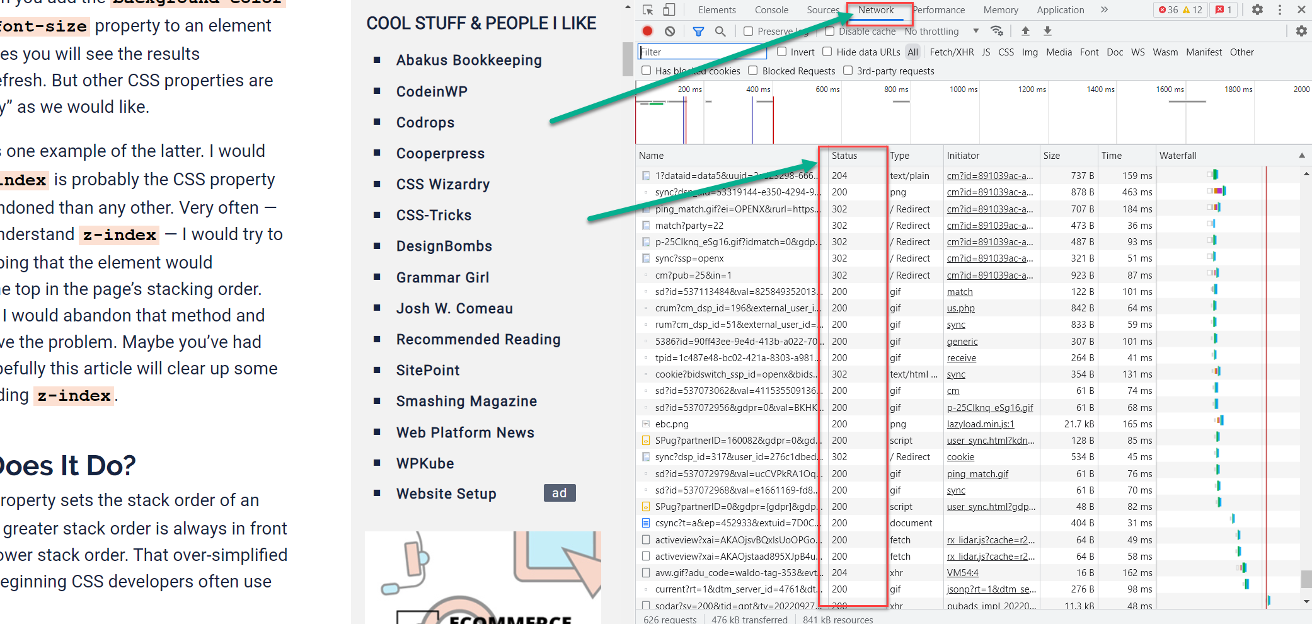1312x624 pixels.
Task: Open DevTools settings gear icon
Action: [1257, 9]
